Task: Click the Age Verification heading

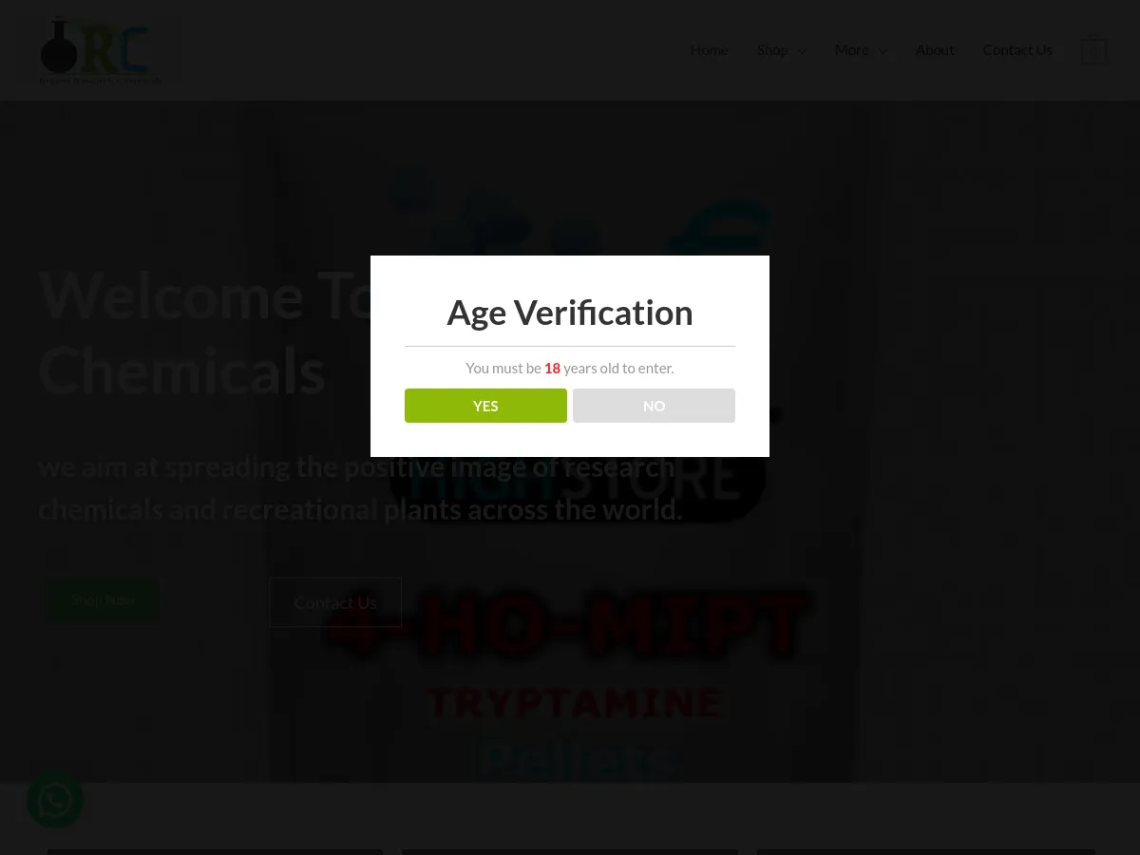Action: pos(570,313)
